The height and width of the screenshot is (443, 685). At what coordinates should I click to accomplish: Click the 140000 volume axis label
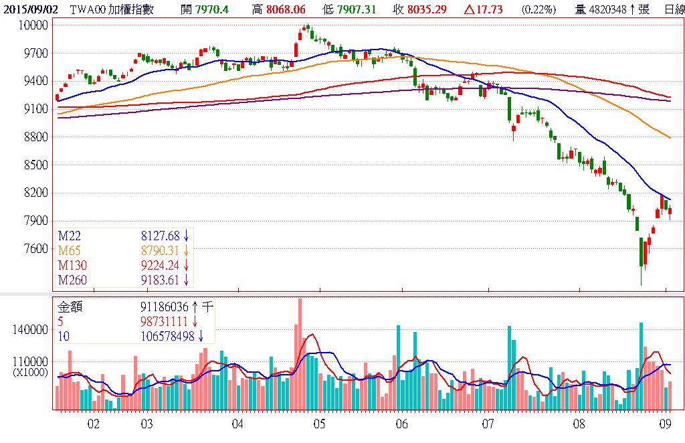pos(30,330)
